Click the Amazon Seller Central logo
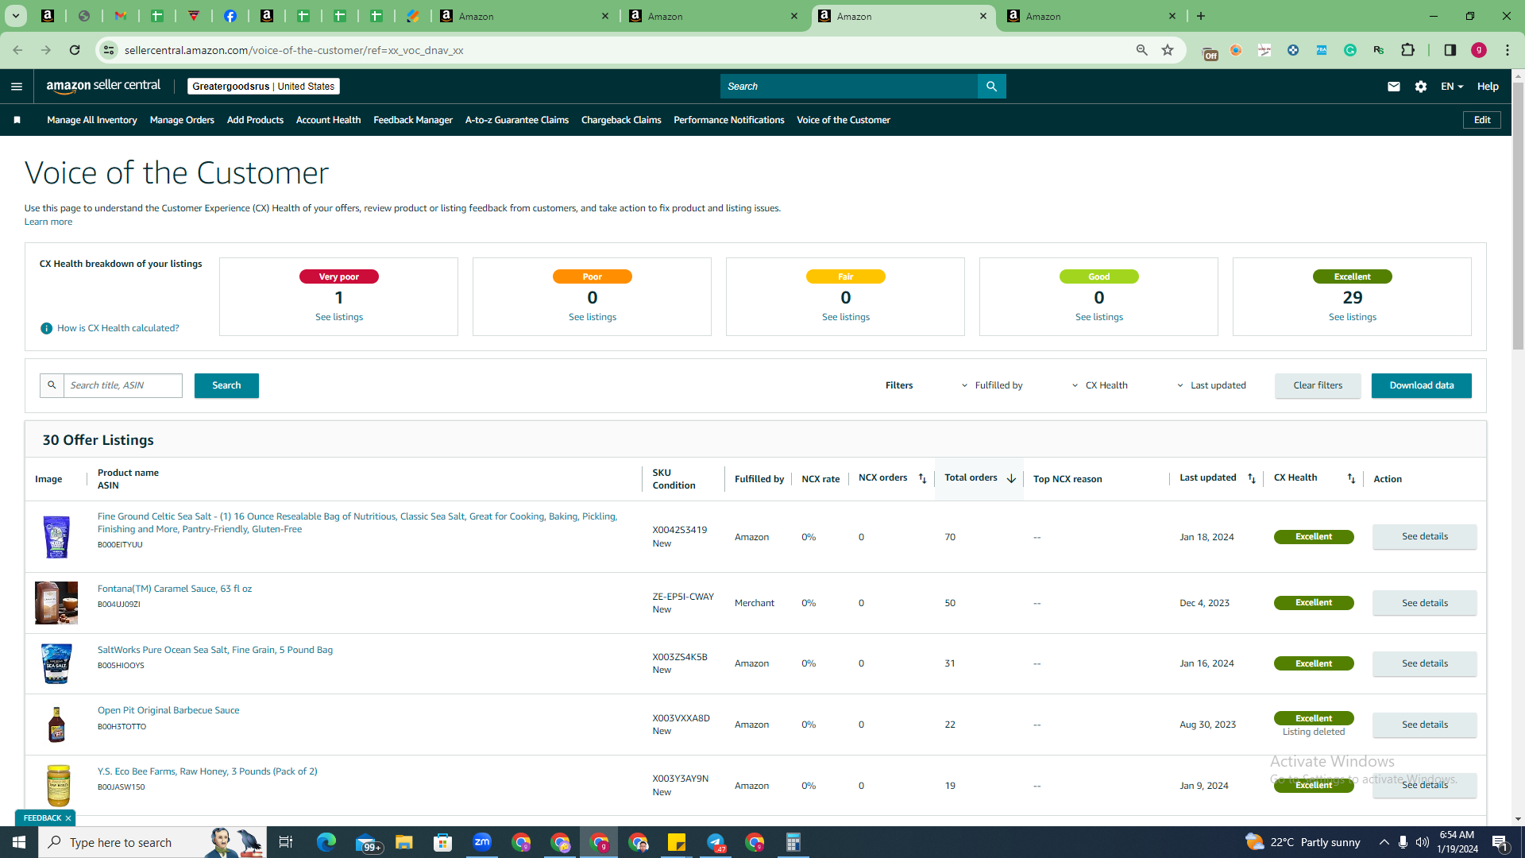Screen dimensions: 1525x858 click(x=103, y=86)
